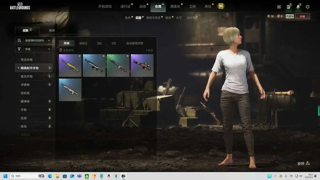Click the news page icon
Viewport: 320px width, 180px height.
[x=289, y=7]
